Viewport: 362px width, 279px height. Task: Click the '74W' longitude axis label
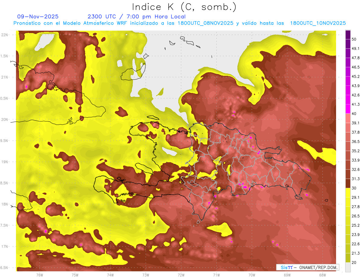(110, 275)
